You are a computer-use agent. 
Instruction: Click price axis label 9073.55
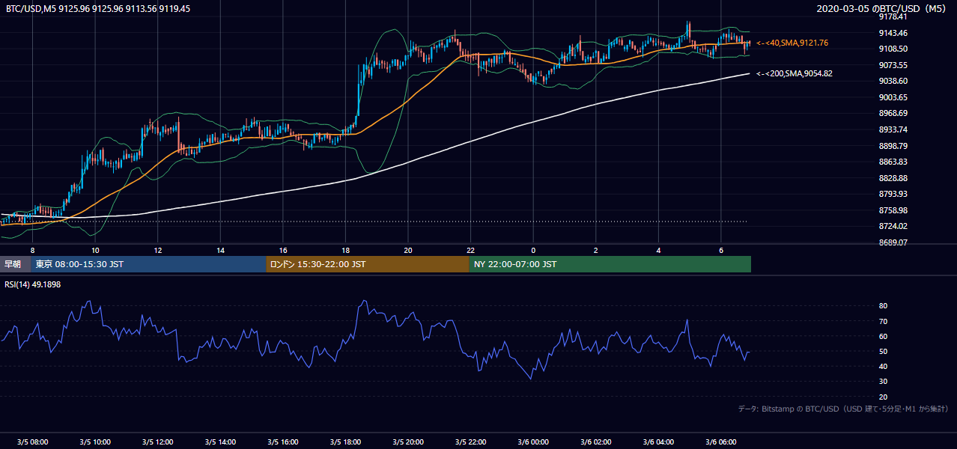tap(893, 65)
